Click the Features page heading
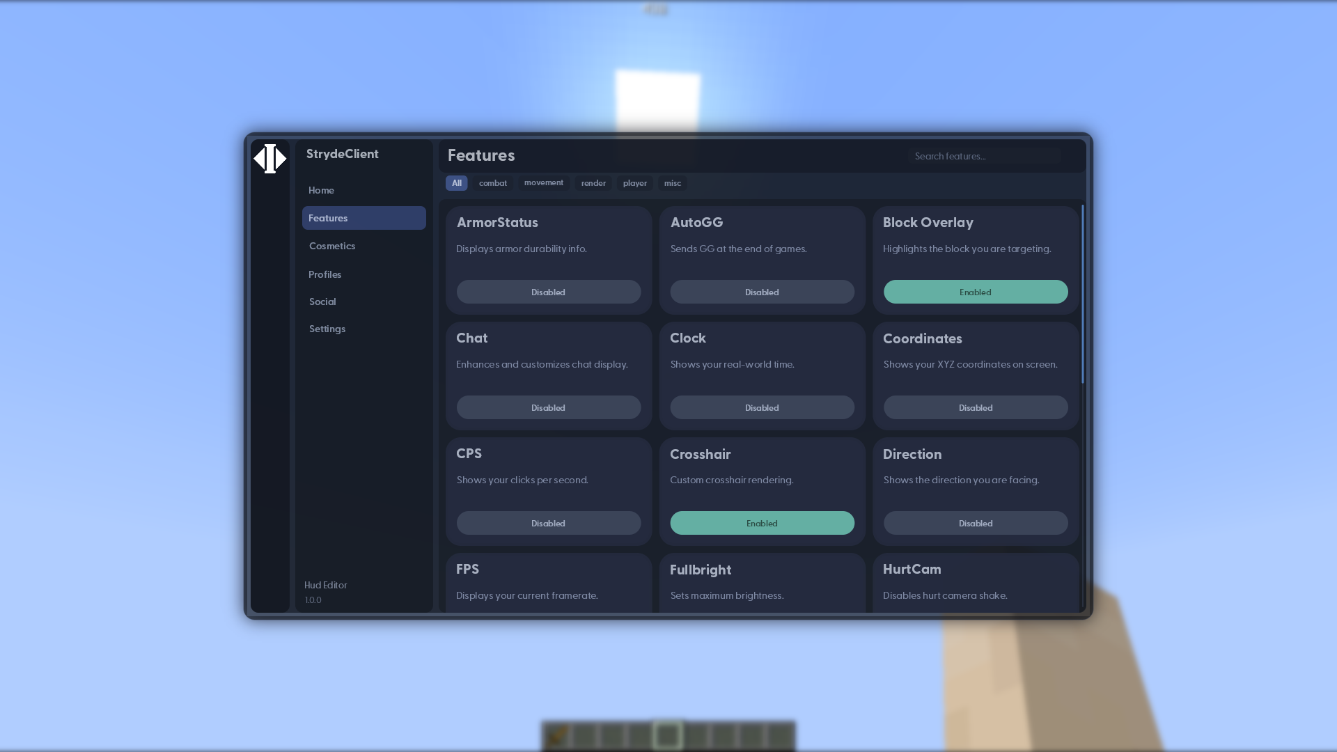The height and width of the screenshot is (752, 1337). [x=481, y=155]
